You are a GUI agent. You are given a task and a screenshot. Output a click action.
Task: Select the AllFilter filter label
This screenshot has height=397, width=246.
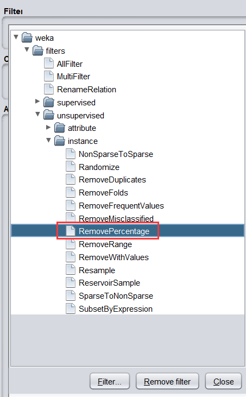(70, 64)
